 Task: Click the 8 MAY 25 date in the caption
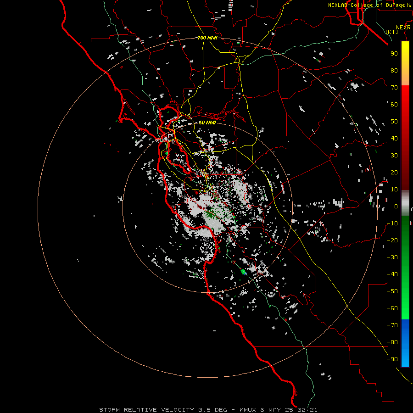tap(277, 410)
